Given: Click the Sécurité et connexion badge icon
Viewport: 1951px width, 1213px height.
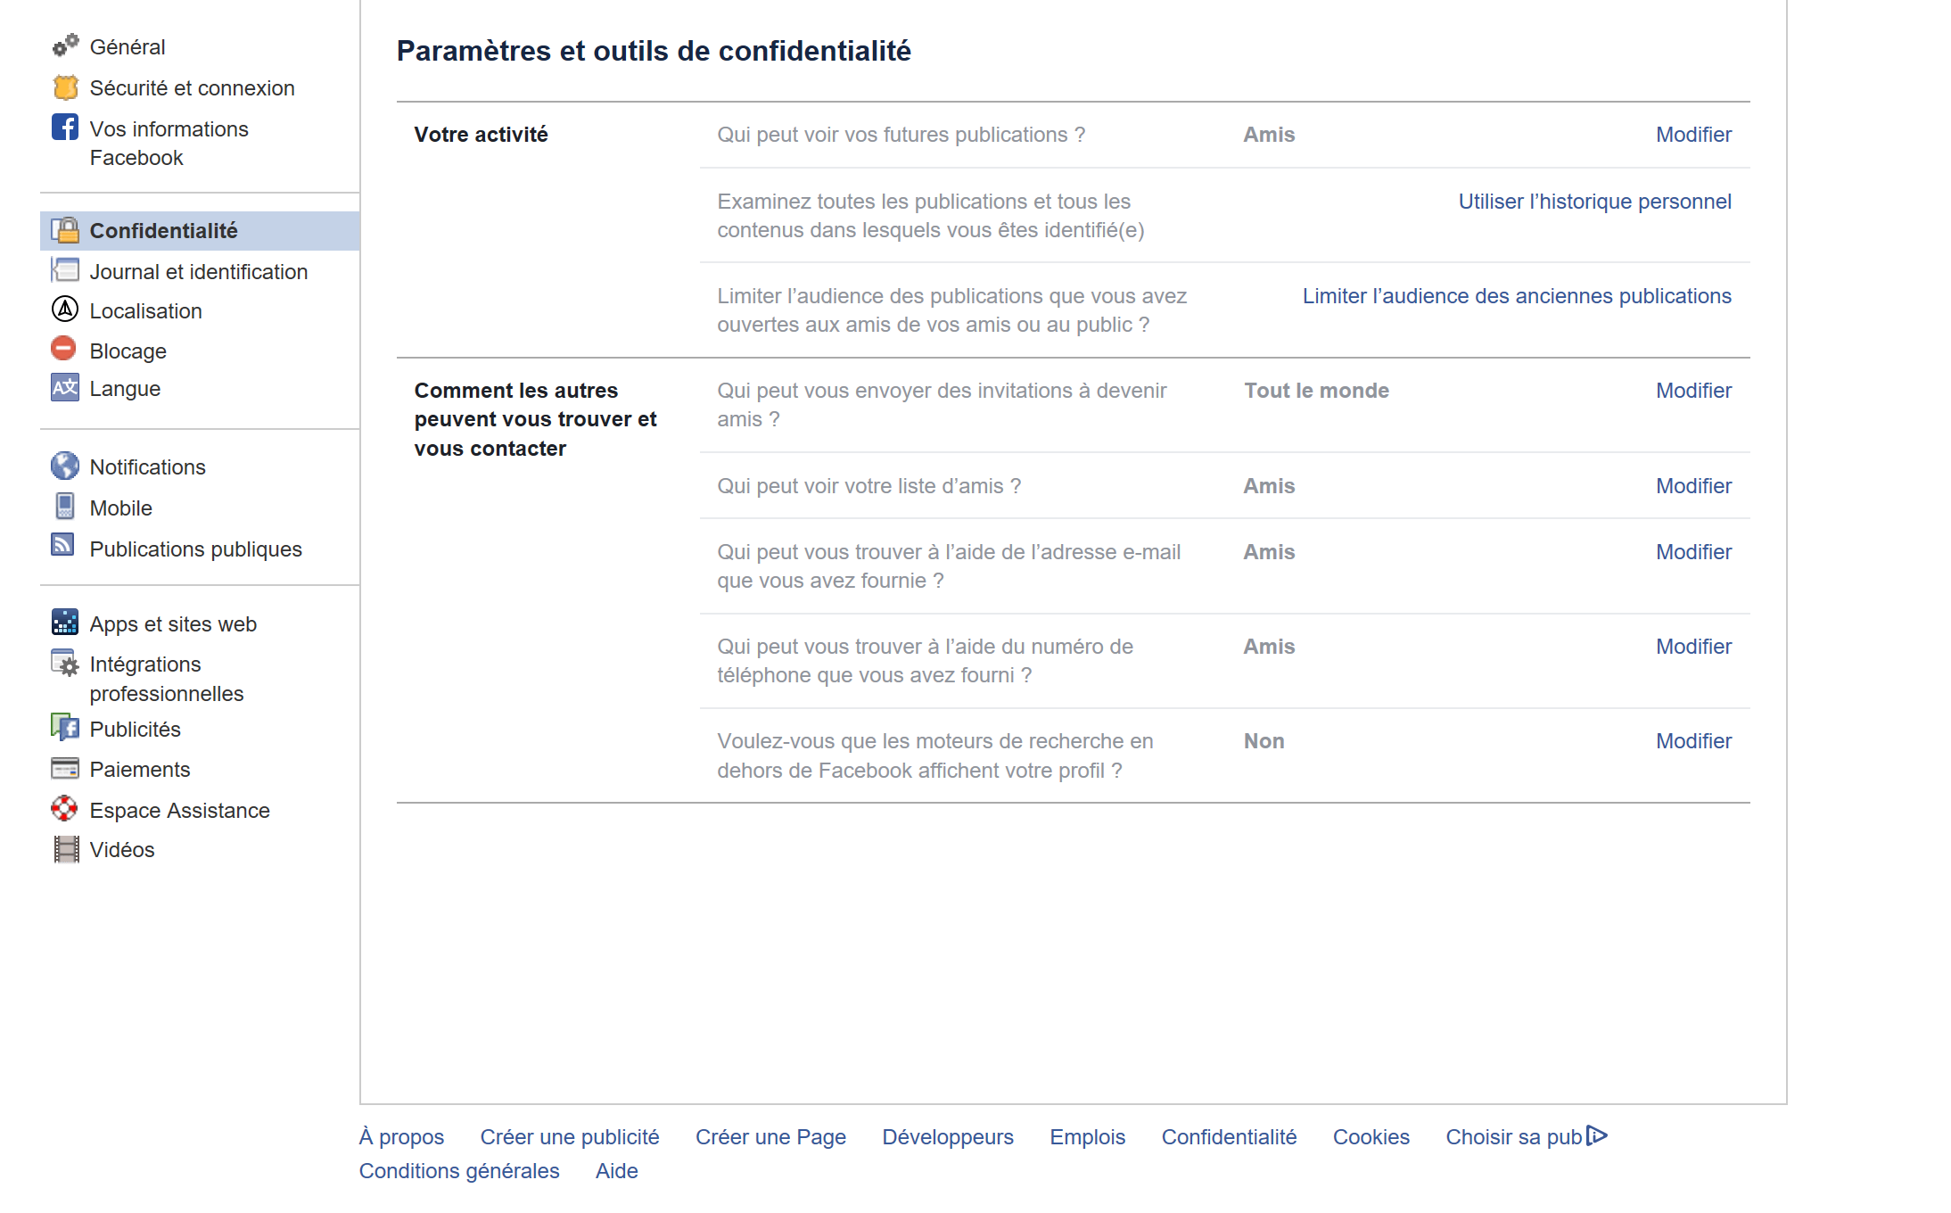Looking at the screenshot, I should tap(65, 87).
